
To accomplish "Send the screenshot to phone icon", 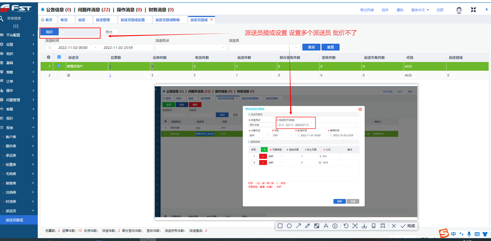I will pyautogui.click(x=374, y=226).
